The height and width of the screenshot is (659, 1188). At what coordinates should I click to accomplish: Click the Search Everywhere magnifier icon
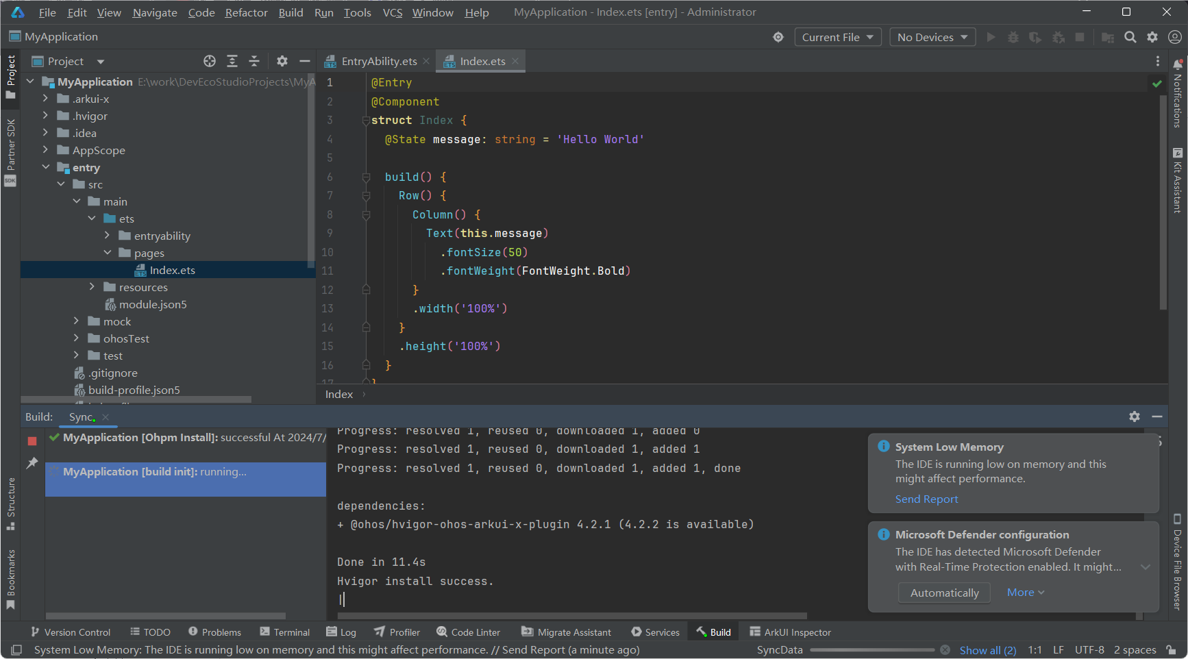pyautogui.click(x=1130, y=37)
